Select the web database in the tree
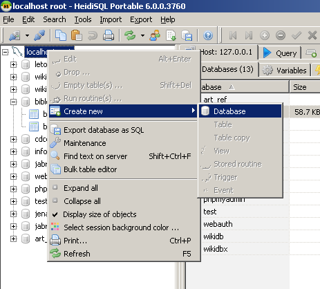Image resolution: width=320 pixels, height=289 pixels. click(x=41, y=176)
